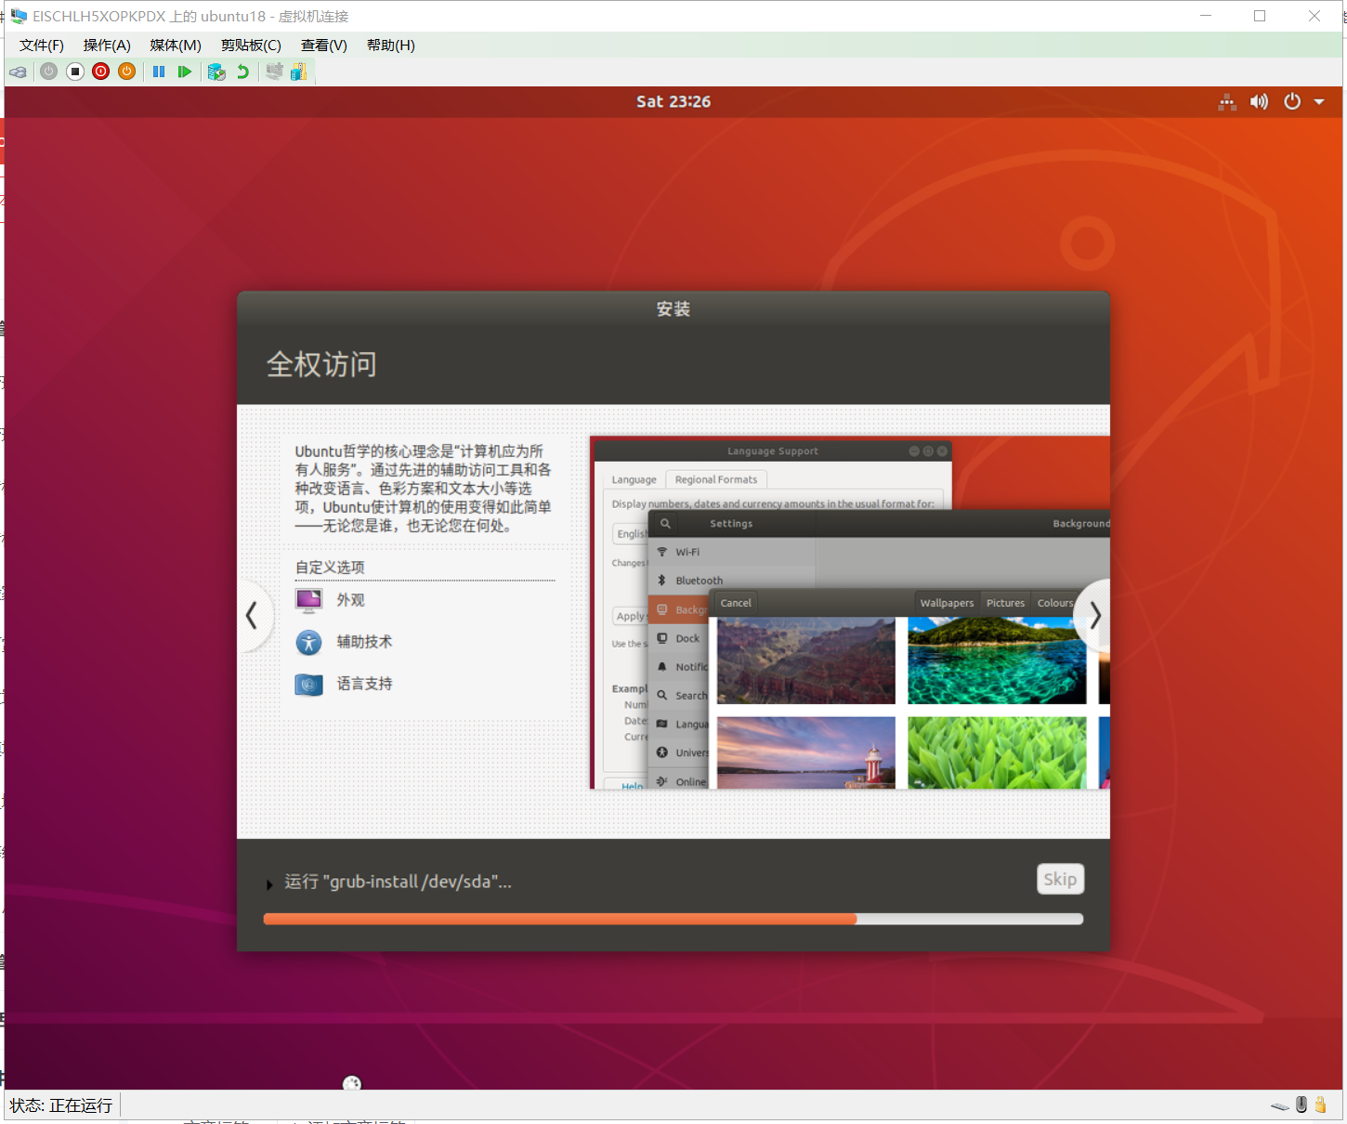Image resolution: width=1347 pixels, height=1124 pixels.
Task: Reset the VM with the green play icon
Action: coord(185,72)
